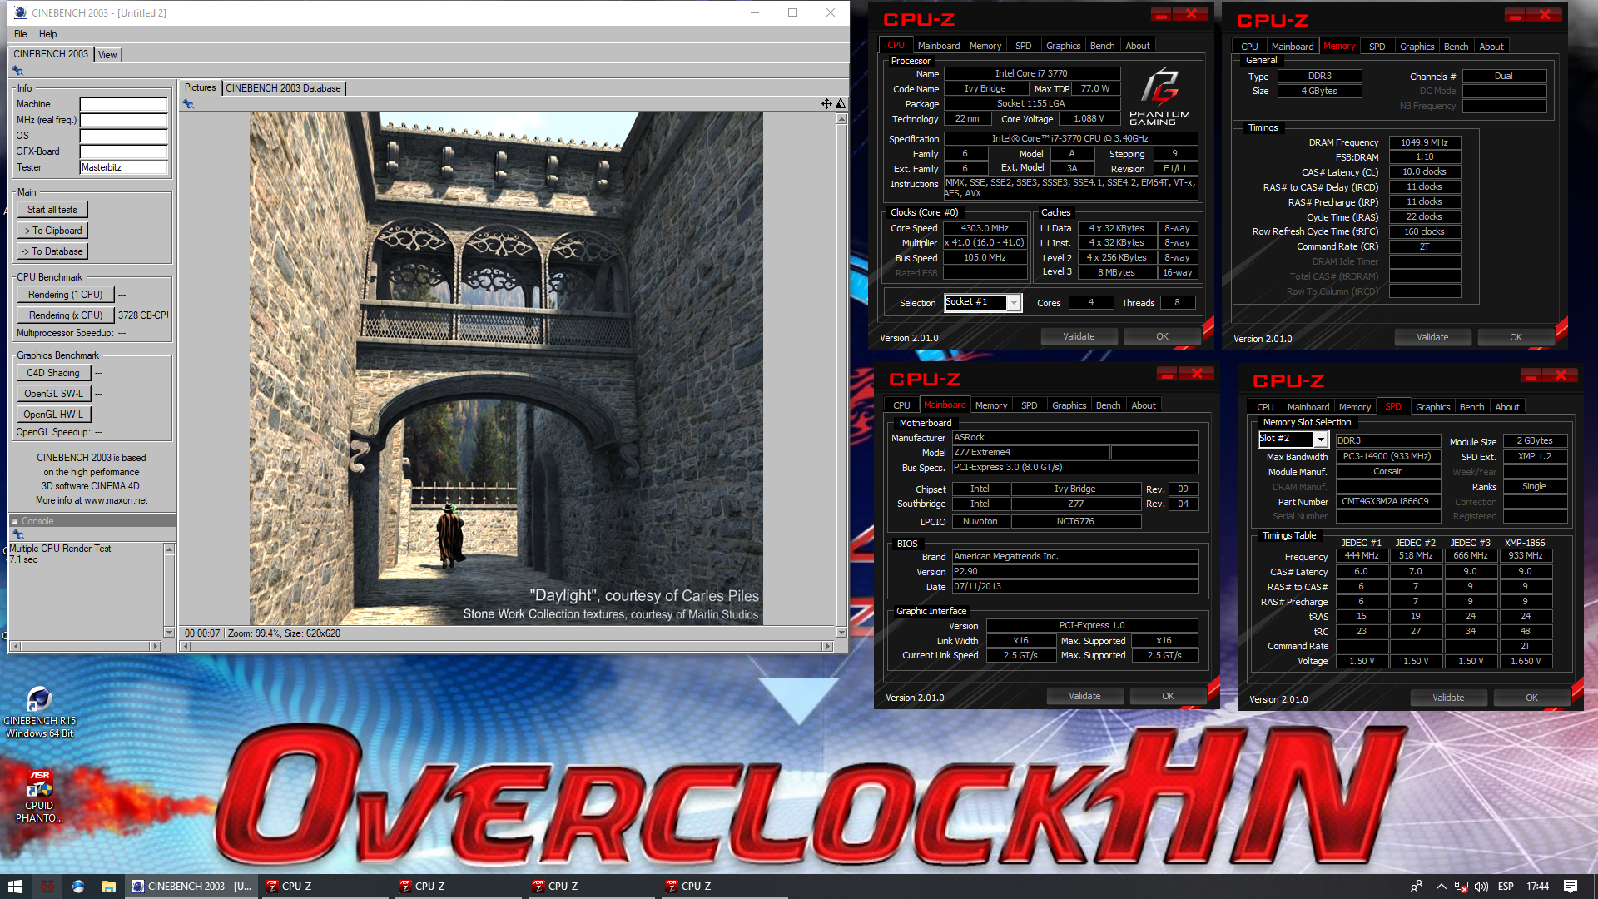Switch to CINEBENCH 2003 Database tab

(283, 88)
